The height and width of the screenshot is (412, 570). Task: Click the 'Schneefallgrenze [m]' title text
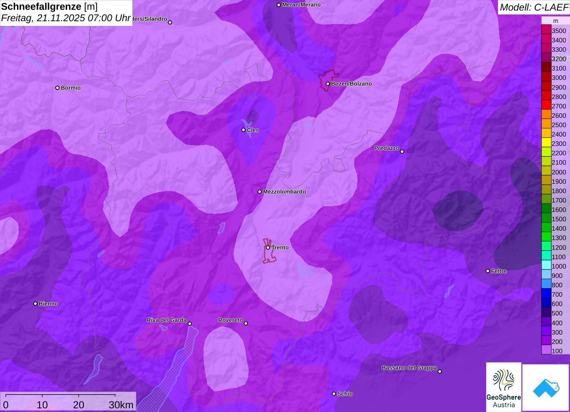[49, 7]
